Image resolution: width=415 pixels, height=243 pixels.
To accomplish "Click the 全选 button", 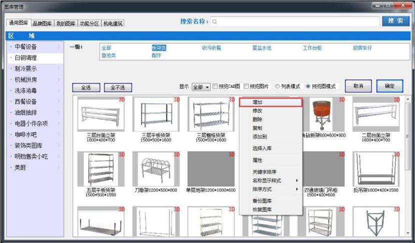I will [x=86, y=87].
